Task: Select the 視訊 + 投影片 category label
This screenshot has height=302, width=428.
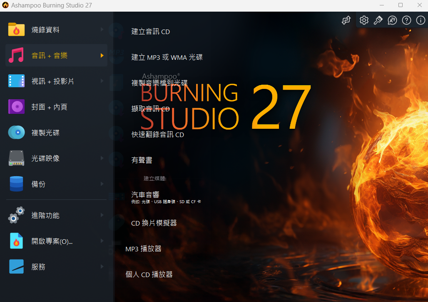Action: tap(53, 81)
